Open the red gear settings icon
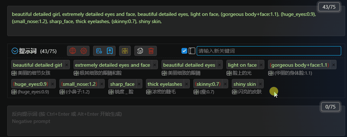Image resolution: width=347 pixels, height=137 pixels. tap(84, 51)
